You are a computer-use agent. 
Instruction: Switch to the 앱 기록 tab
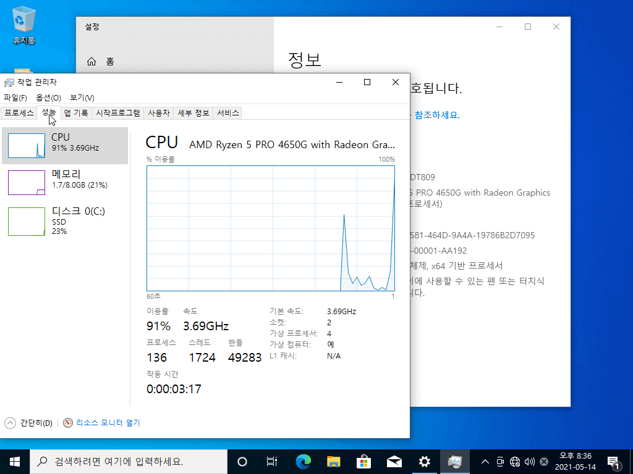click(76, 113)
